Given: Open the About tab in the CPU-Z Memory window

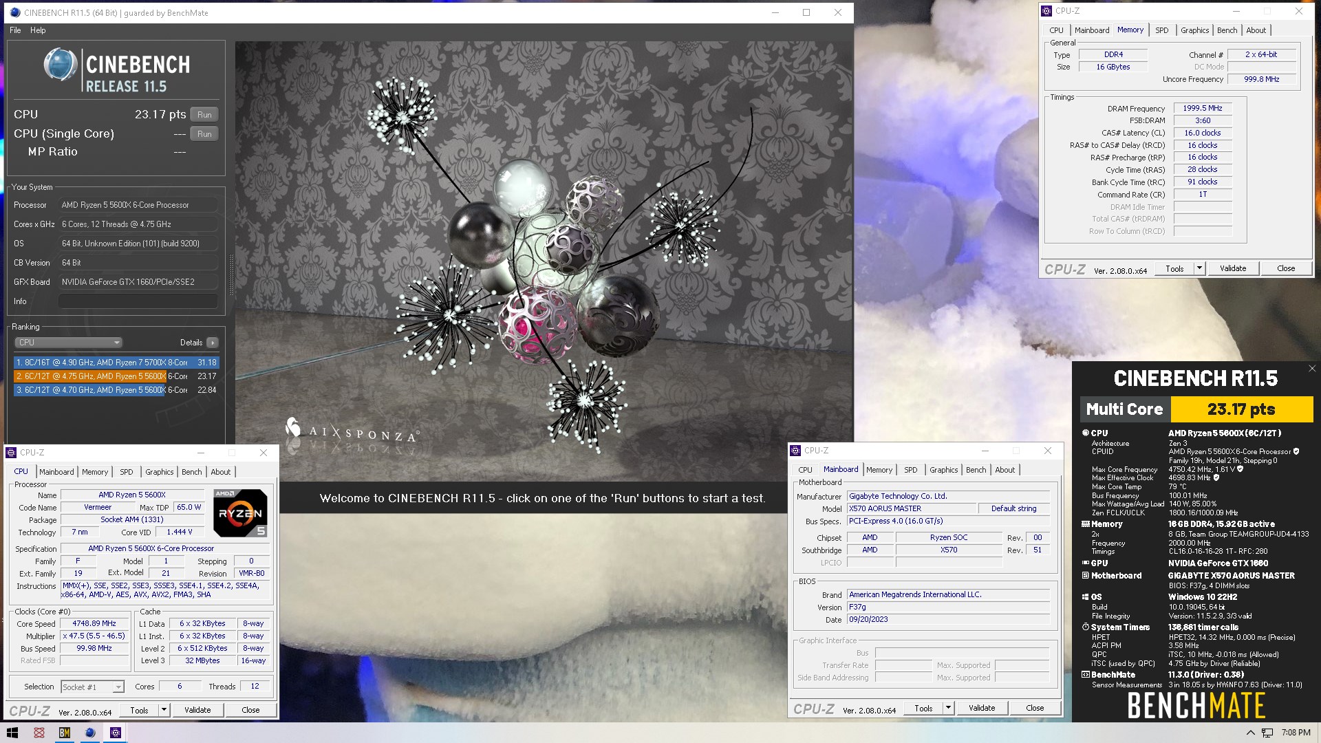Looking at the screenshot, I should point(1256,30).
